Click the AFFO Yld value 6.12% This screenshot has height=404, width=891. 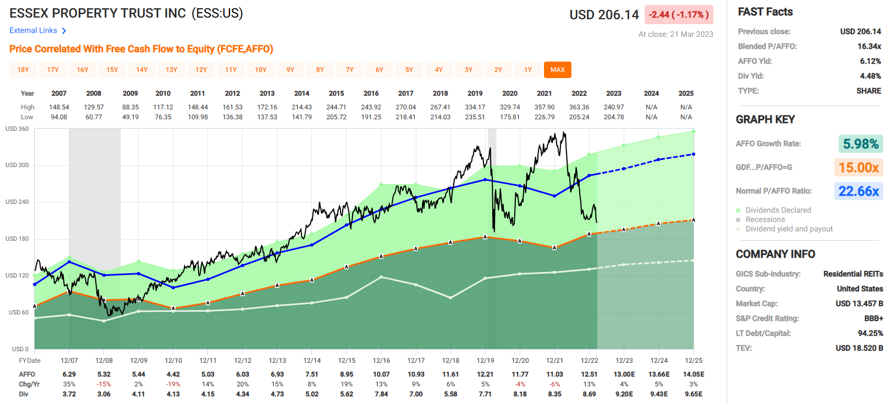(871, 61)
